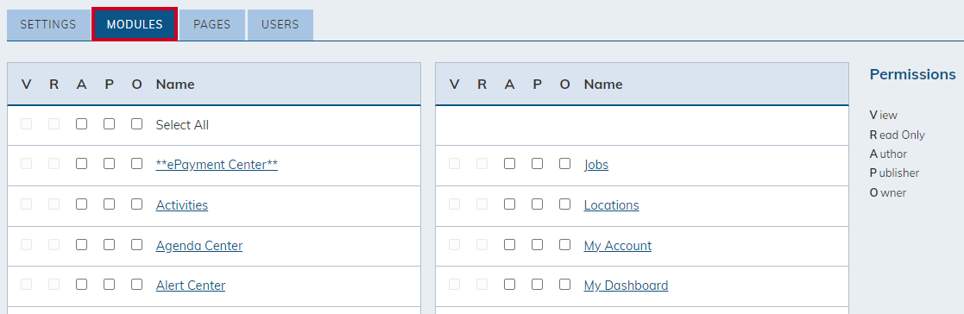Toggle Author checkbox for Alert Center

coord(81,285)
